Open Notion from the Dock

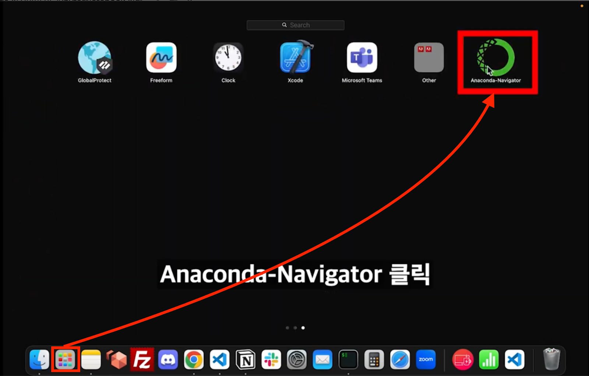245,359
